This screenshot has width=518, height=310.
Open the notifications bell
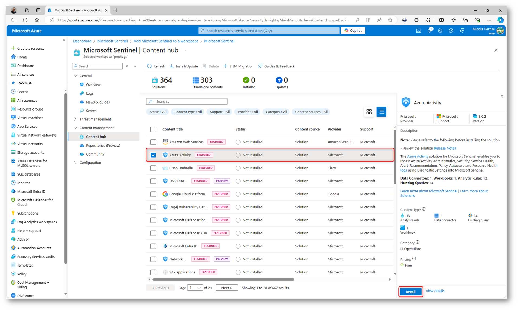[x=429, y=31]
